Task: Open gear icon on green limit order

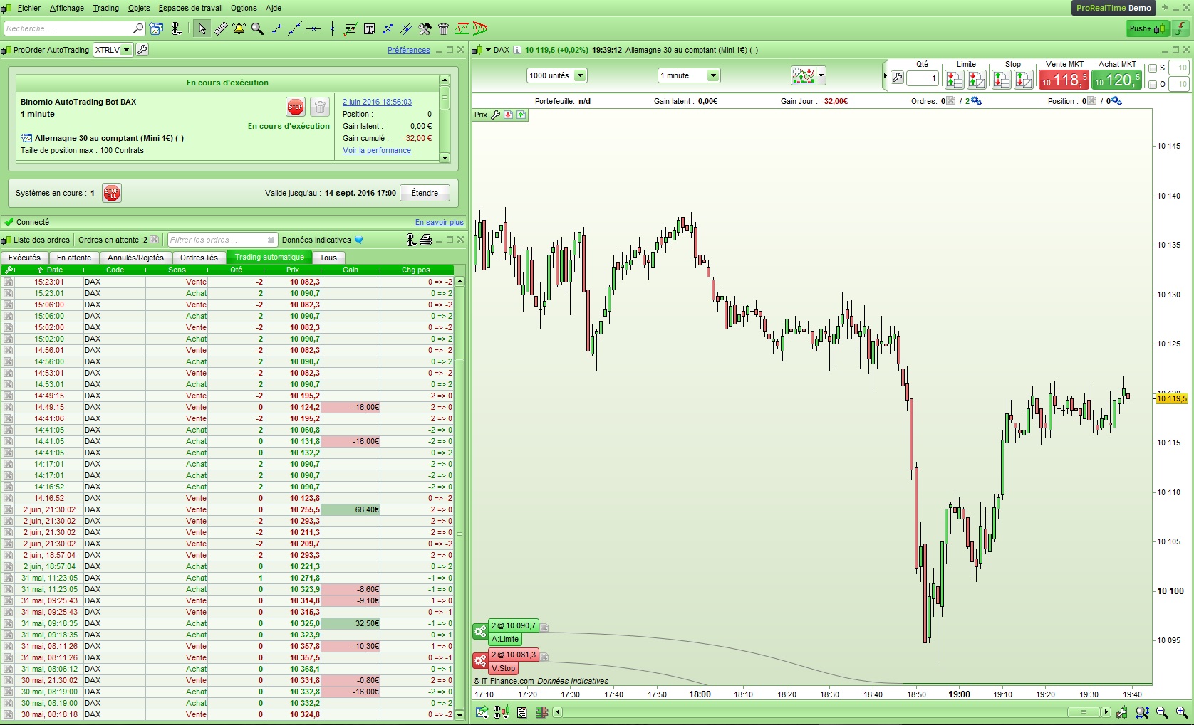Action: pos(480,632)
